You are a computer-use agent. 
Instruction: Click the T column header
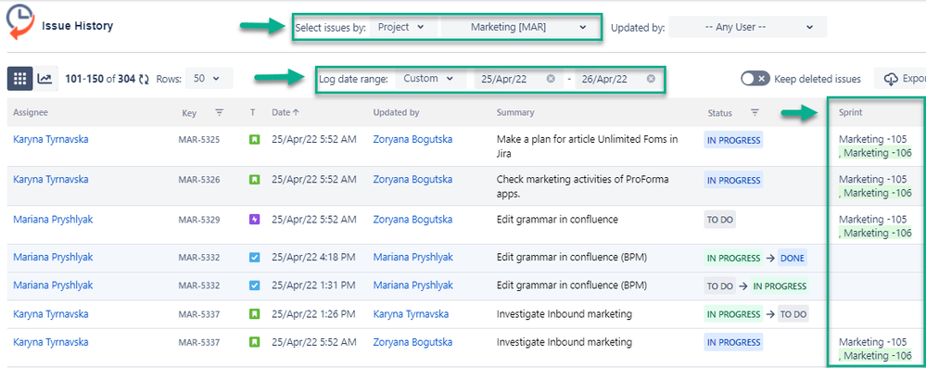(x=253, y=112)
